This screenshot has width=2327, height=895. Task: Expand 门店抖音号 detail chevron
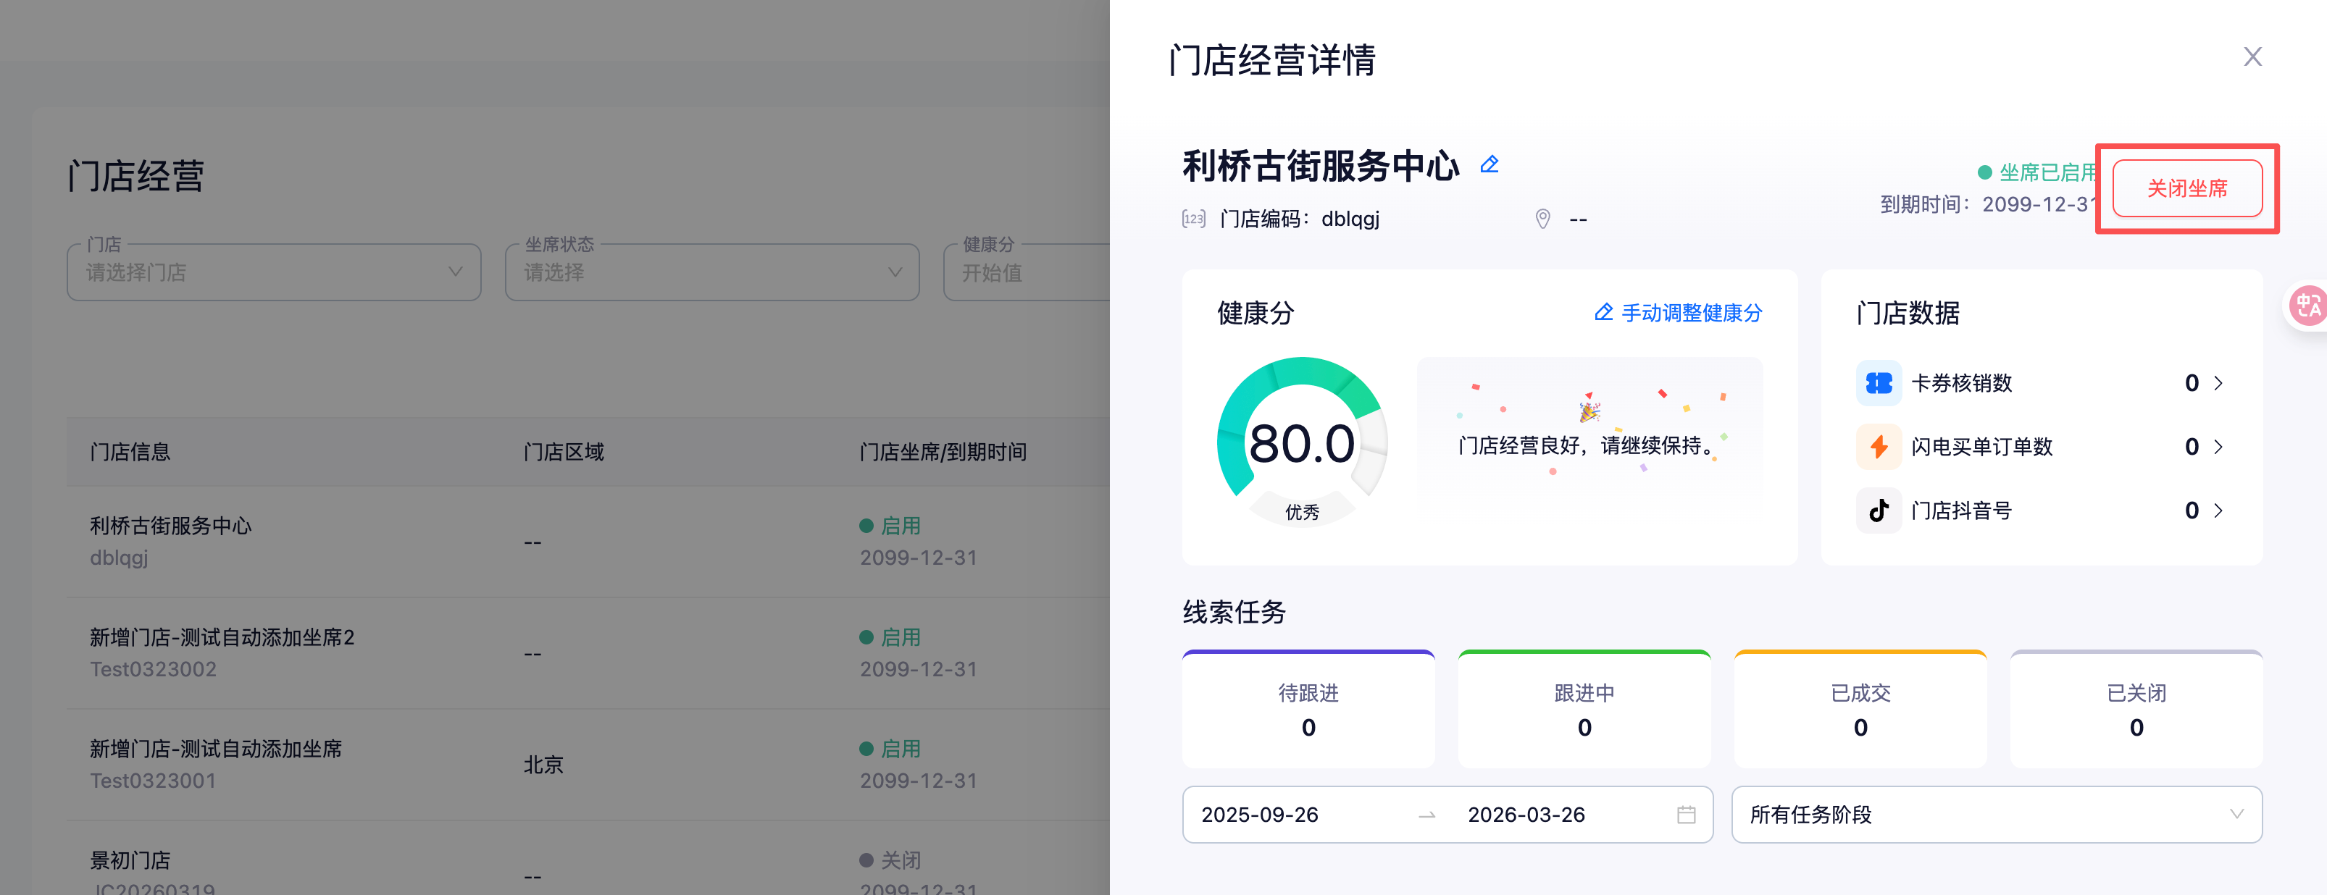pos(2218,510)
